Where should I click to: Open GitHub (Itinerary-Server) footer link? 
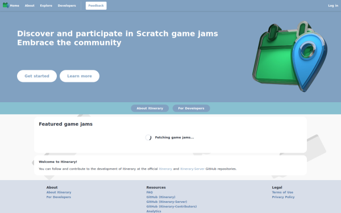click(167, 202)
